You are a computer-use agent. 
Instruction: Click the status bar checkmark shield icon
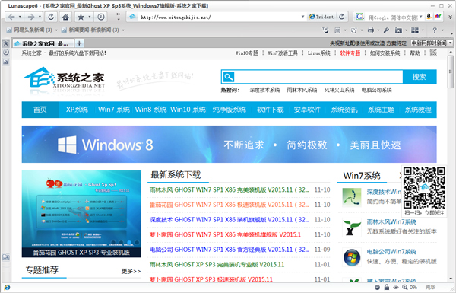377,287
